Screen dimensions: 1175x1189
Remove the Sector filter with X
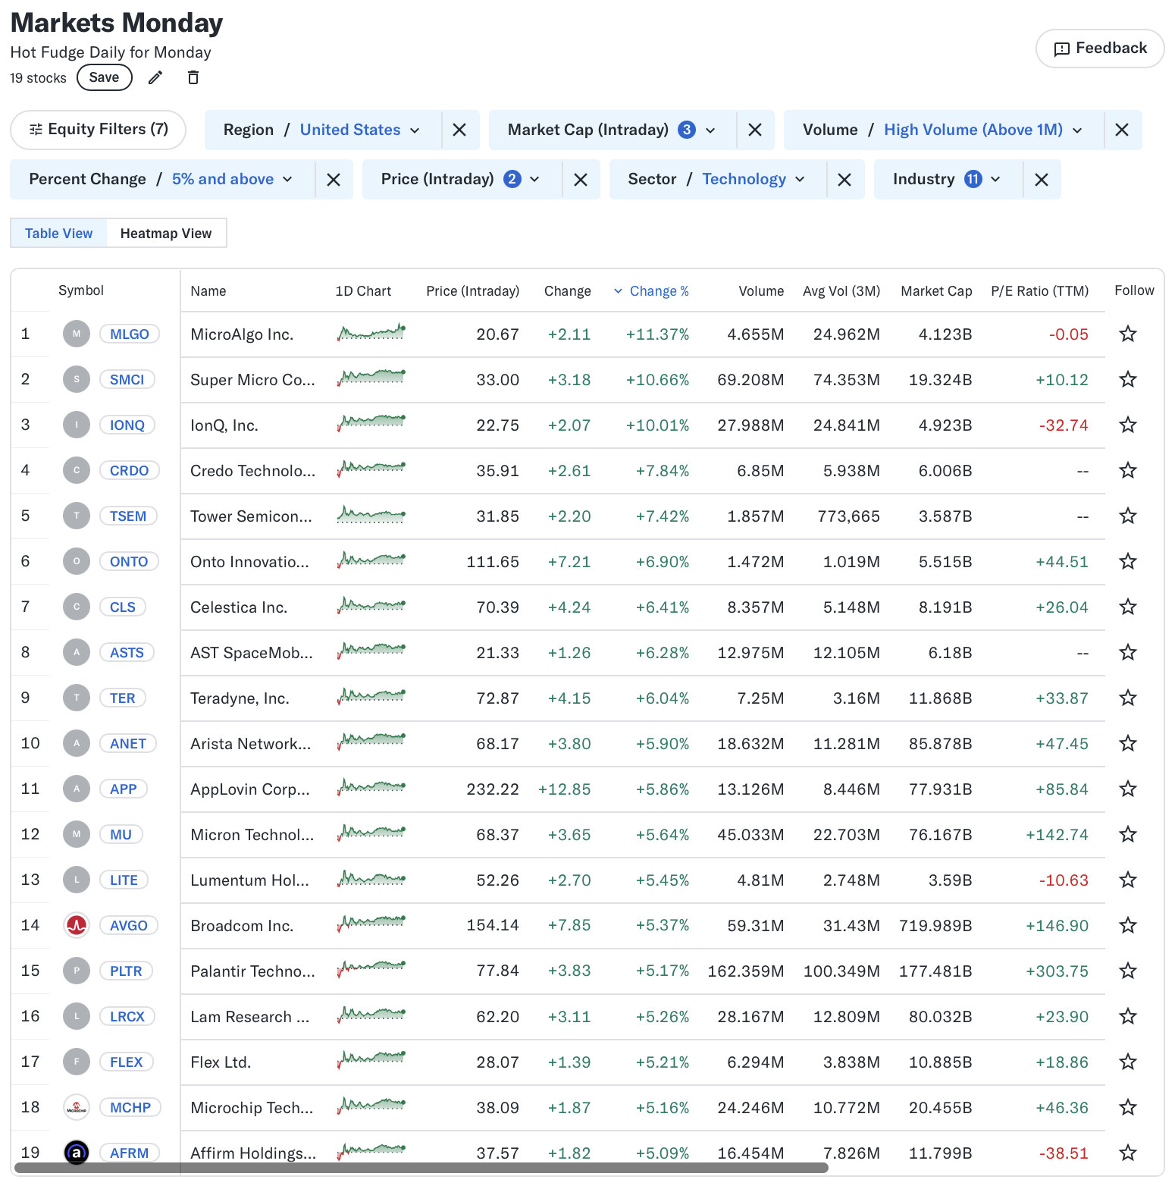point(844,180)
